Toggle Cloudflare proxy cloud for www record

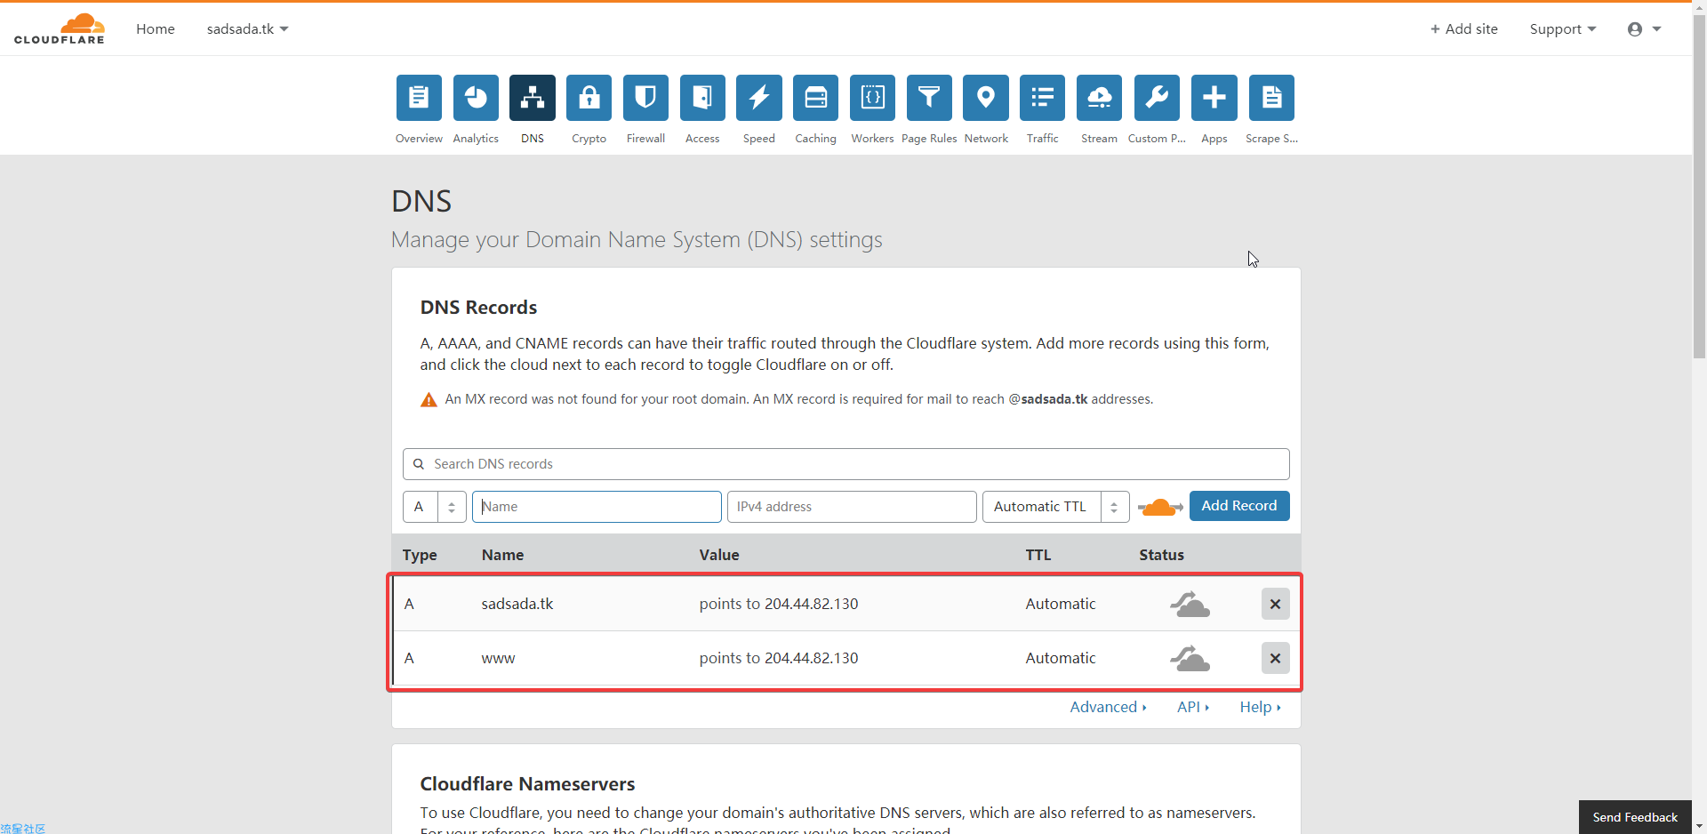tap(1190, 659)
